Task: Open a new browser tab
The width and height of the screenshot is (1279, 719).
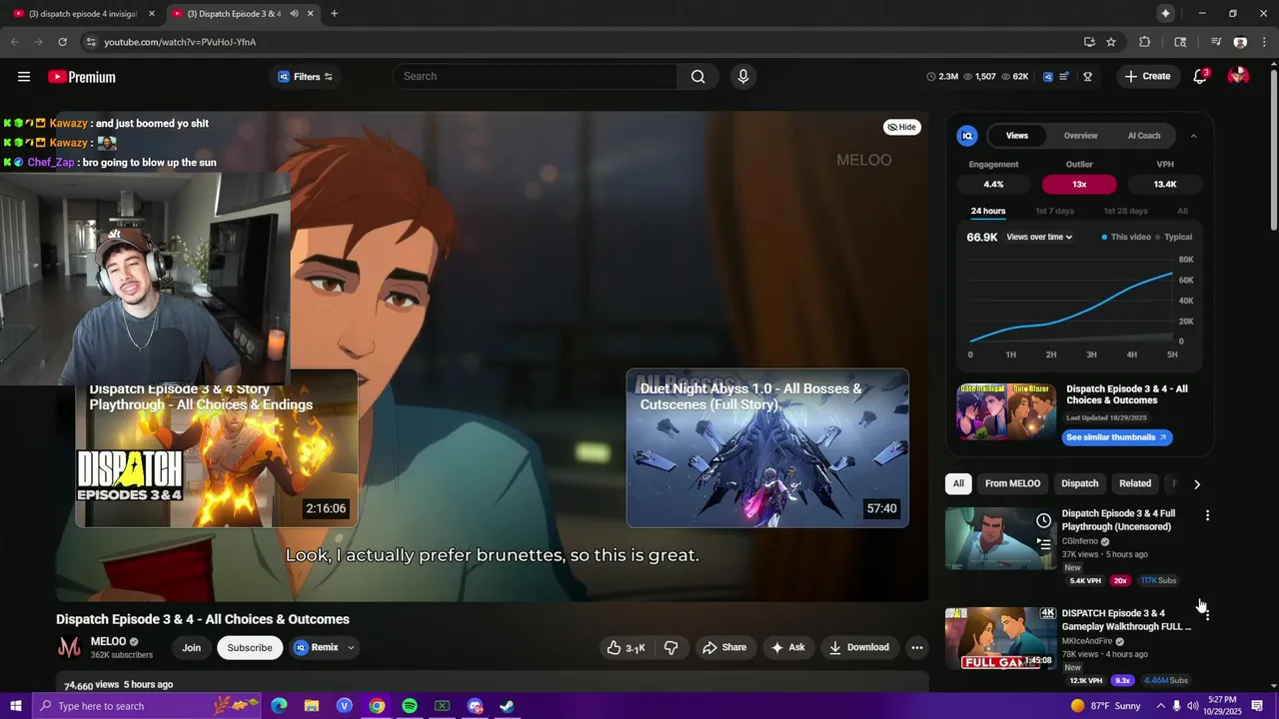Action: (334, 14)
